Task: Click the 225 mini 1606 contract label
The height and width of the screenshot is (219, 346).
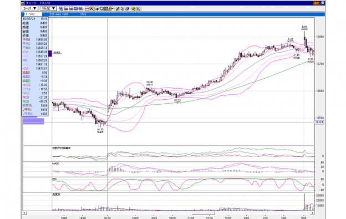Action: coord(59,14)
